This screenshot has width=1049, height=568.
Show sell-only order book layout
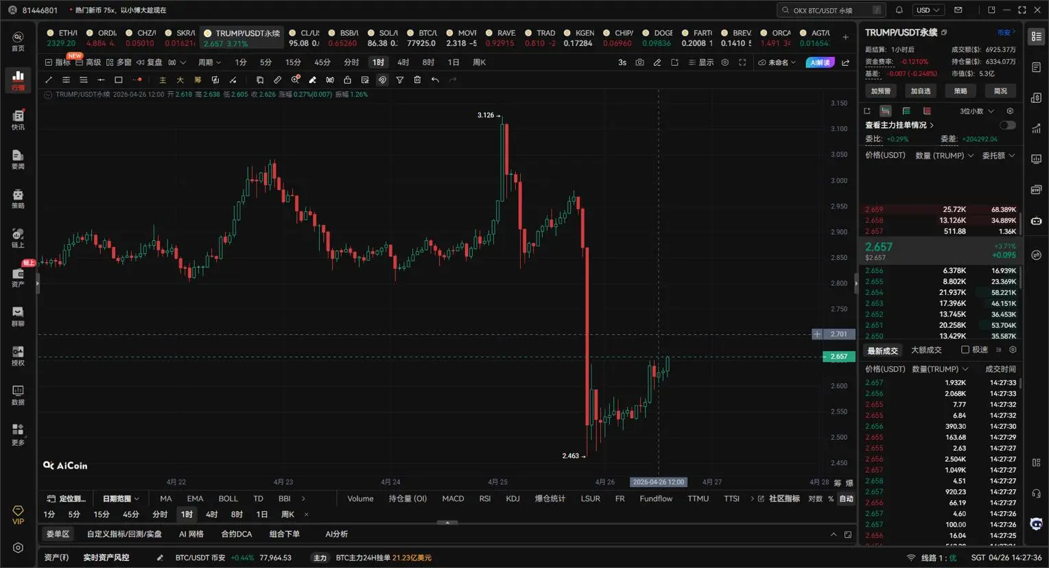click(927, 111)
